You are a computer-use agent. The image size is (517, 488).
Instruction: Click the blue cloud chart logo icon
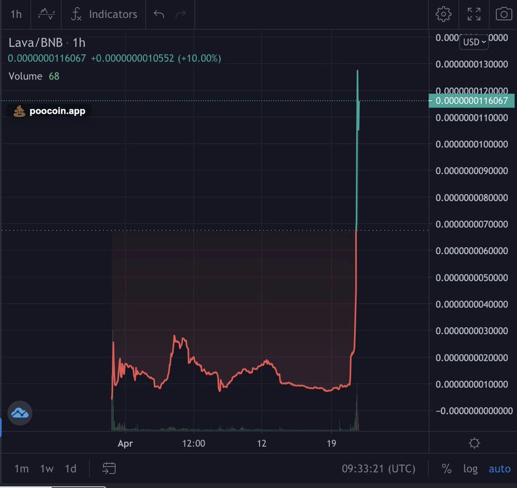(20, 413)
